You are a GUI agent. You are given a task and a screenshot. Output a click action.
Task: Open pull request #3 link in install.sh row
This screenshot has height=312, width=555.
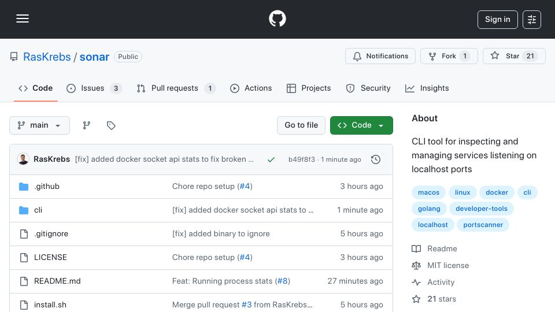click(x=247, y=305)
